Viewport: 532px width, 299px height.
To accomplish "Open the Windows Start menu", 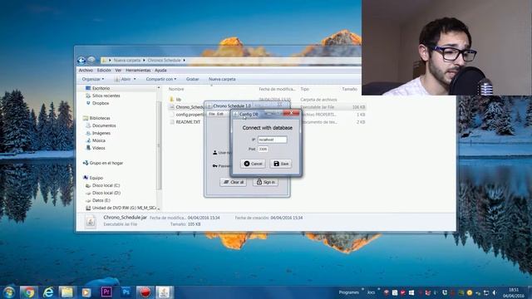I will tap(9, 292).
